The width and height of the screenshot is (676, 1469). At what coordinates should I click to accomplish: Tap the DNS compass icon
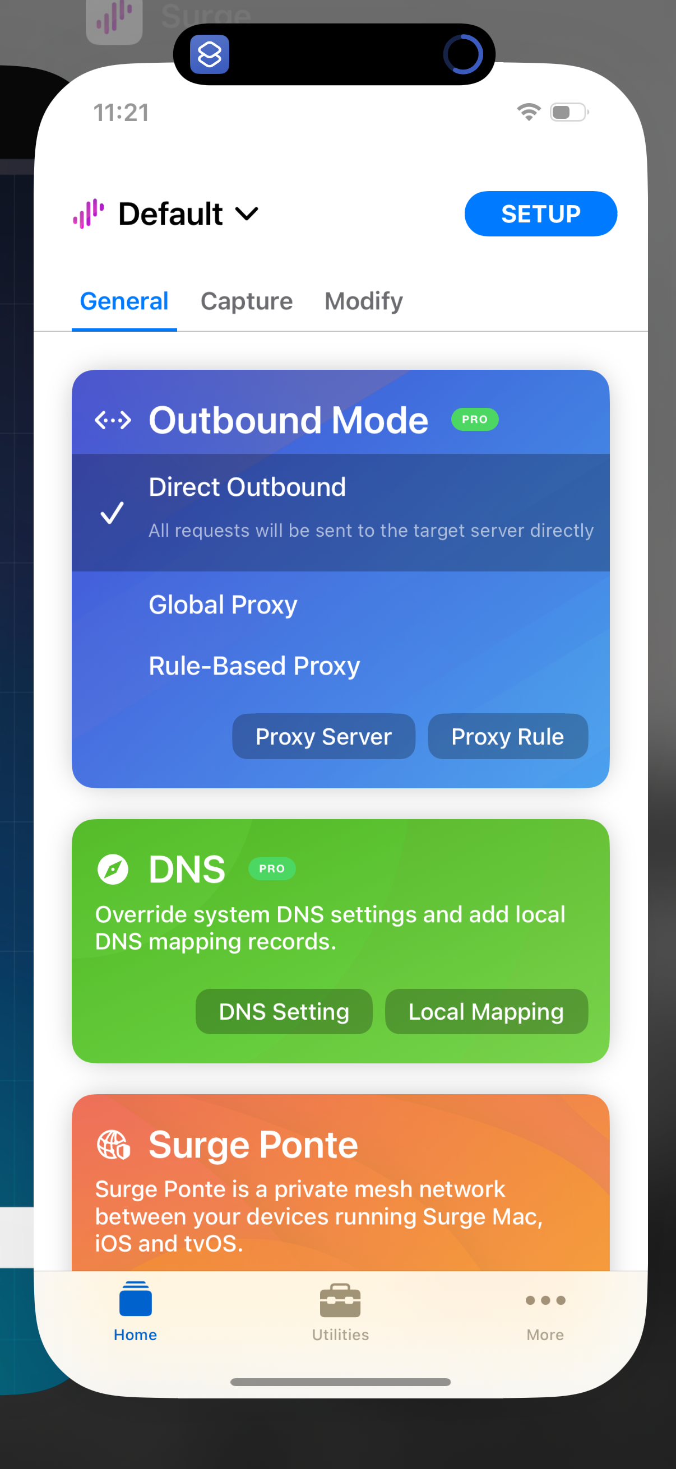click(112, 869)
